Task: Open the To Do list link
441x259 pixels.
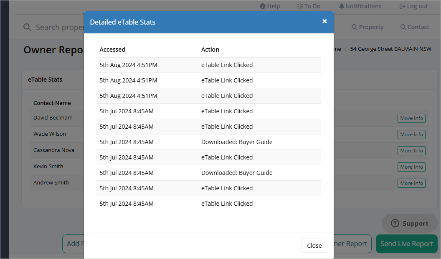Action: [309, 6]
